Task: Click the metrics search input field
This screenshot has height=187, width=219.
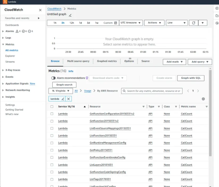Action: point(152,91)
